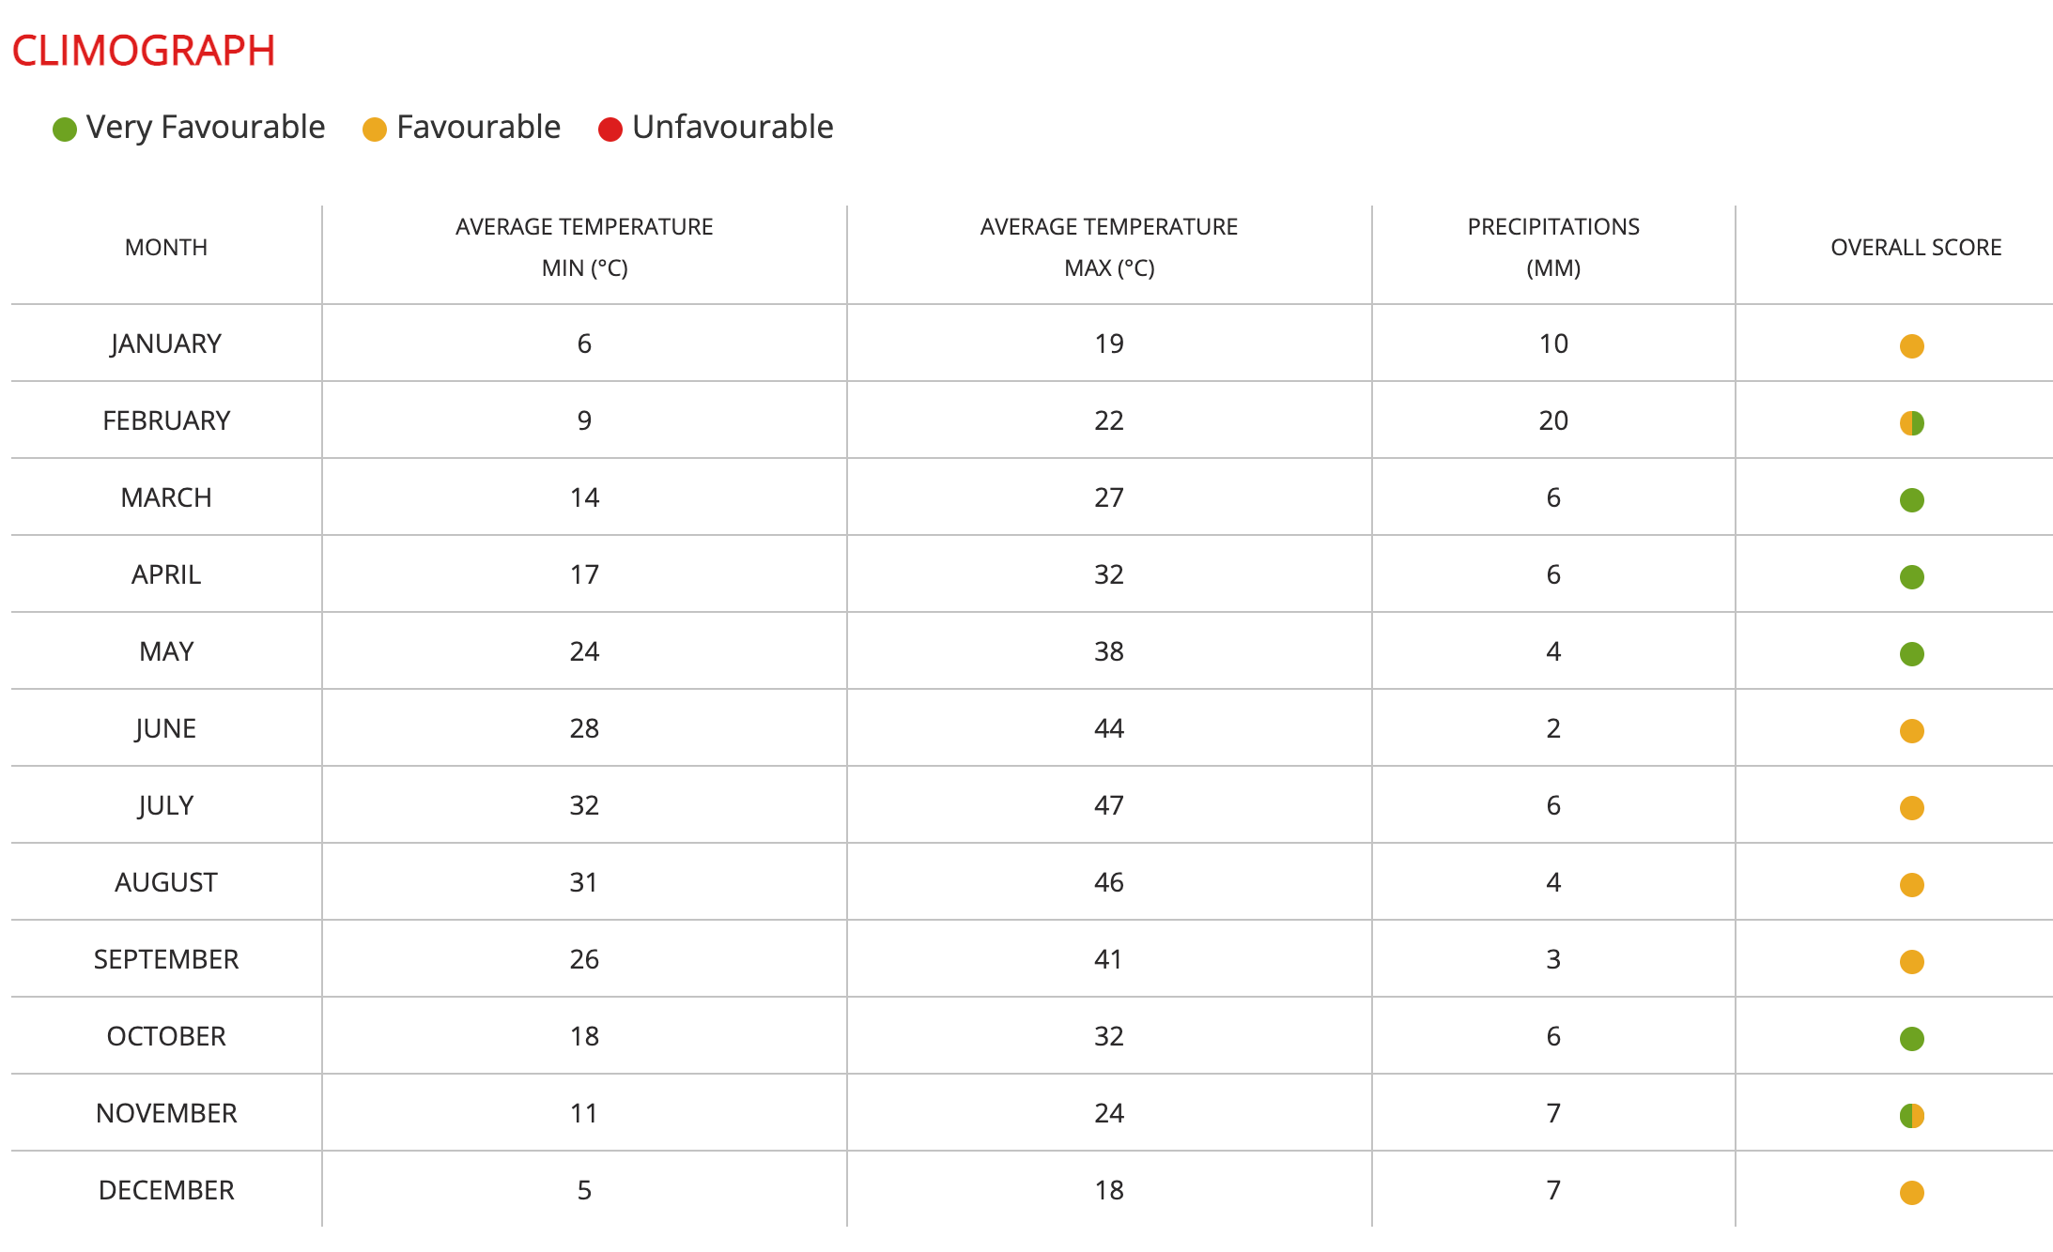Viewport: 2053px width, 1252px height.
Task: Click the red Unfavourable legend dot
Action: click(x=610, y=130)
